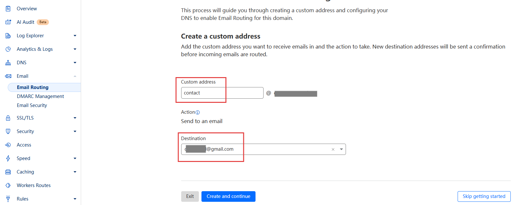The height and width of the screenshot is (205, 512).
Task: Click the Action info icon
Action: (198, 112)
